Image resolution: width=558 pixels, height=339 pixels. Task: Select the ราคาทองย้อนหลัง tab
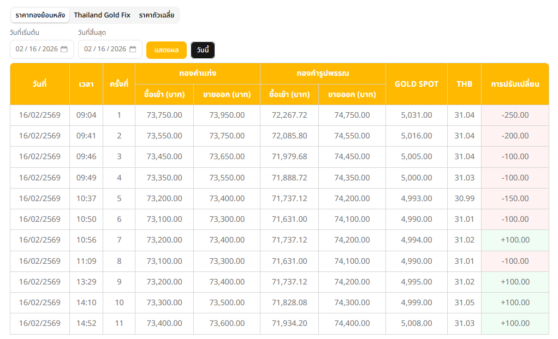click(x=40, y=15)
